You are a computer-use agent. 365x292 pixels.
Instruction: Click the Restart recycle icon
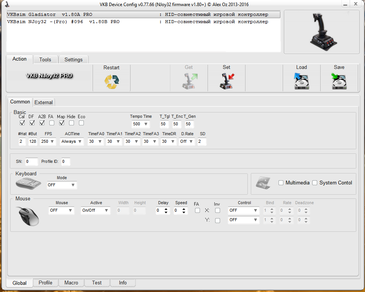[112, 82]
